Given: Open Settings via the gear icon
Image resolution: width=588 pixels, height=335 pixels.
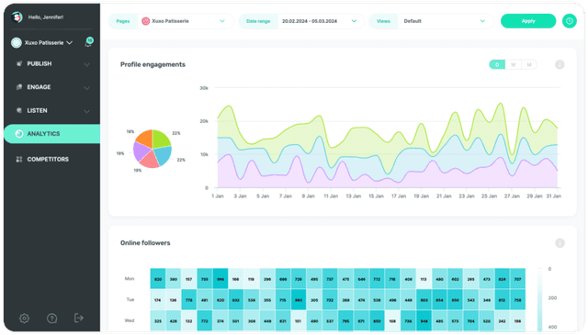Looking at the screenshot, I should point(25,318).
